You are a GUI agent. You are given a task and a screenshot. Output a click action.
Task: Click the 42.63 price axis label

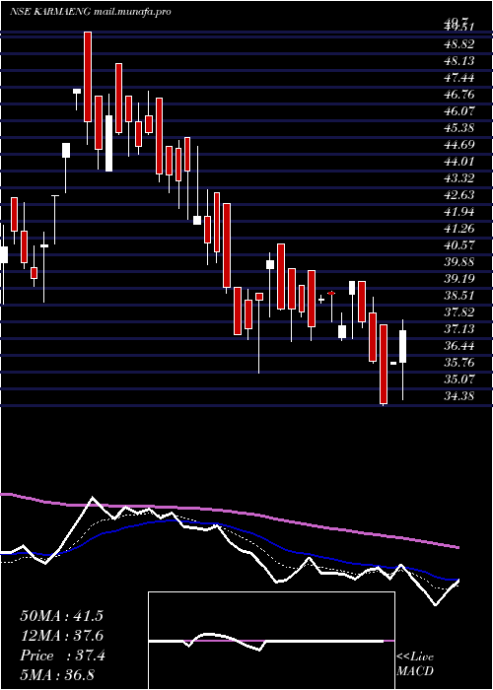[x=459, y=195]
